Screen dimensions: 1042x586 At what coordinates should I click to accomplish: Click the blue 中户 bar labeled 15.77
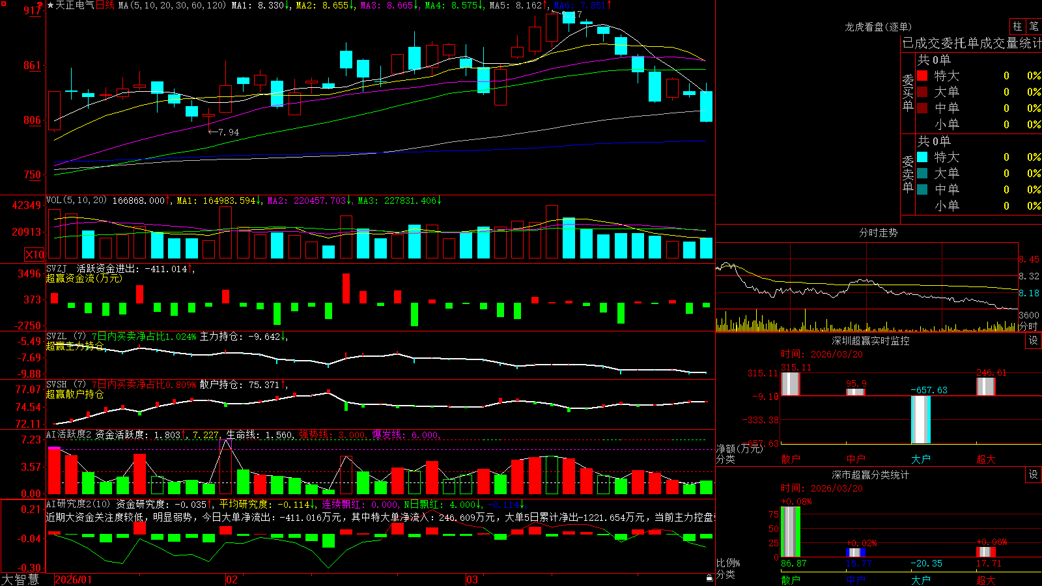tap(855, 553)
